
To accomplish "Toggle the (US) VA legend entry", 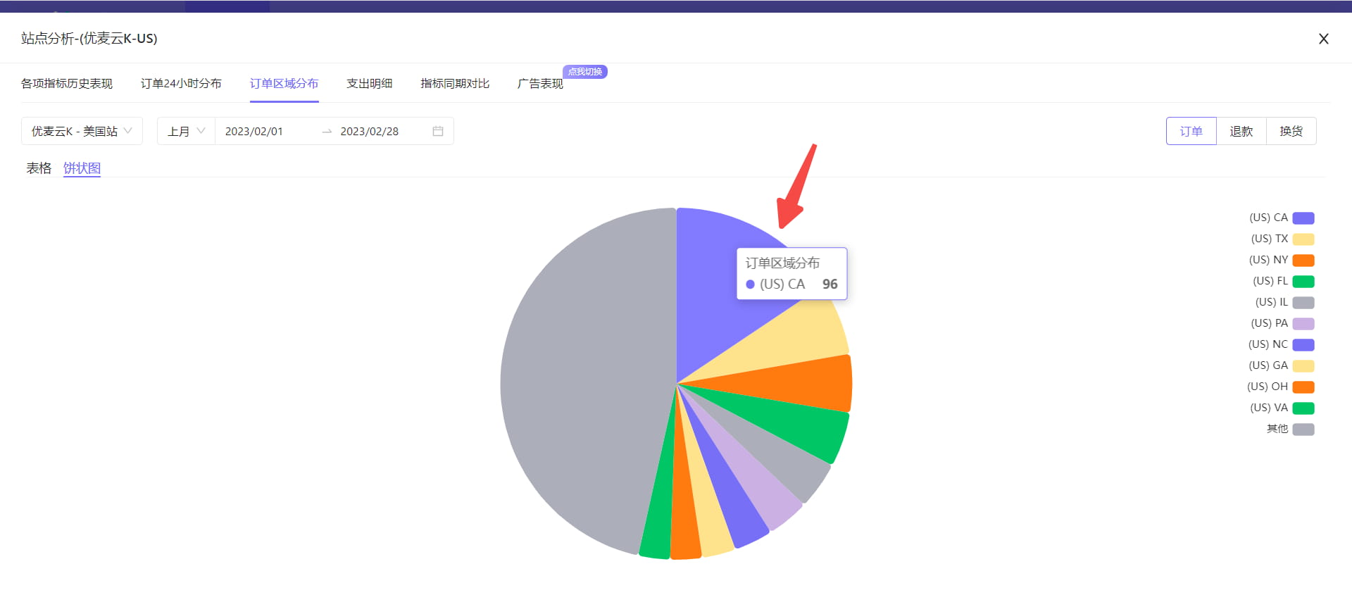I will click(x=1282, y=408).
